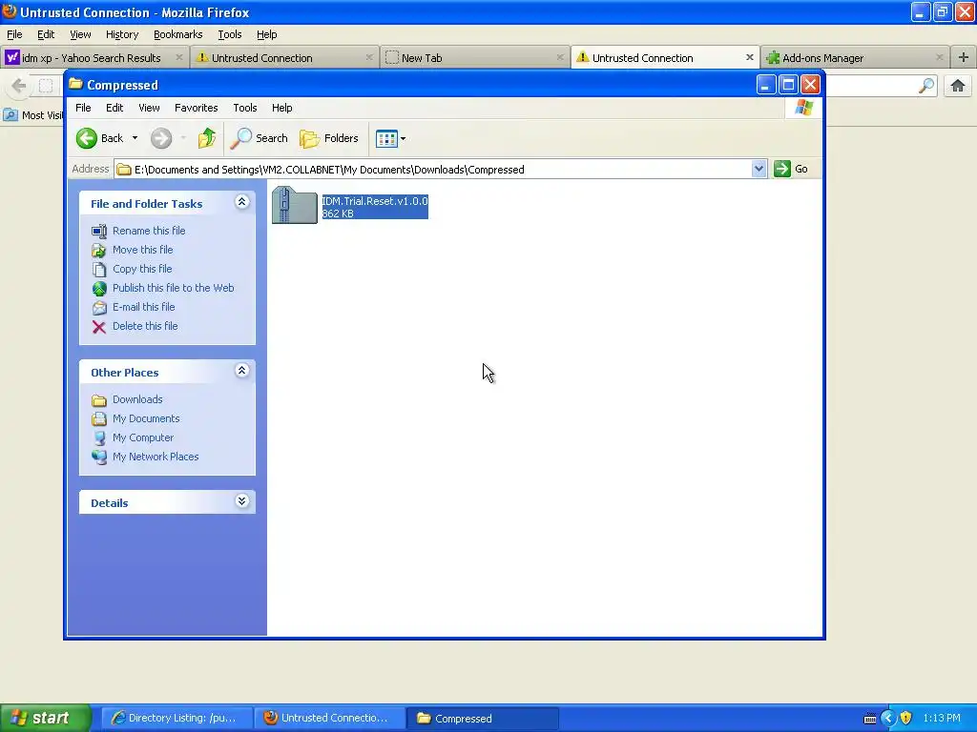This screenshot has height=732, width=977.
Task: Open My Computer in Other Places
Action: tap(143, 437)
